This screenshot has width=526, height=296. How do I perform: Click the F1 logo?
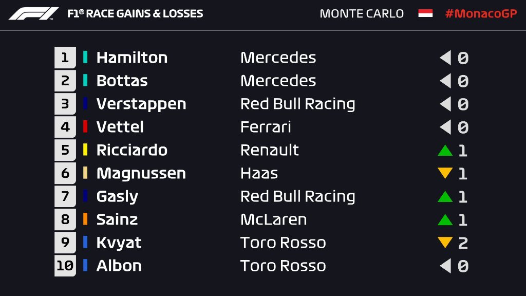click(33, 14)
